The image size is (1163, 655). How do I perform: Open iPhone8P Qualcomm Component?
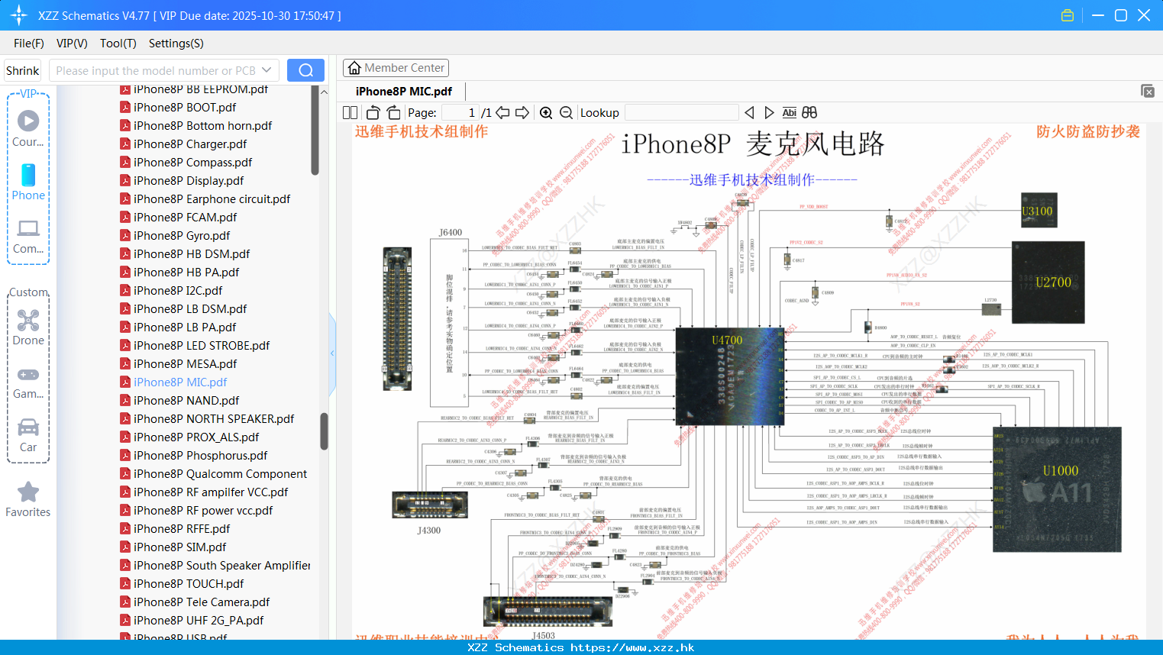click(220, 474)
